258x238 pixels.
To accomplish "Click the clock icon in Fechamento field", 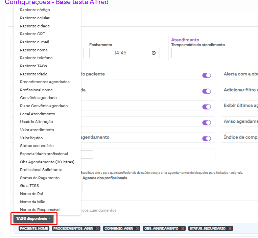I will coord(154,53).
